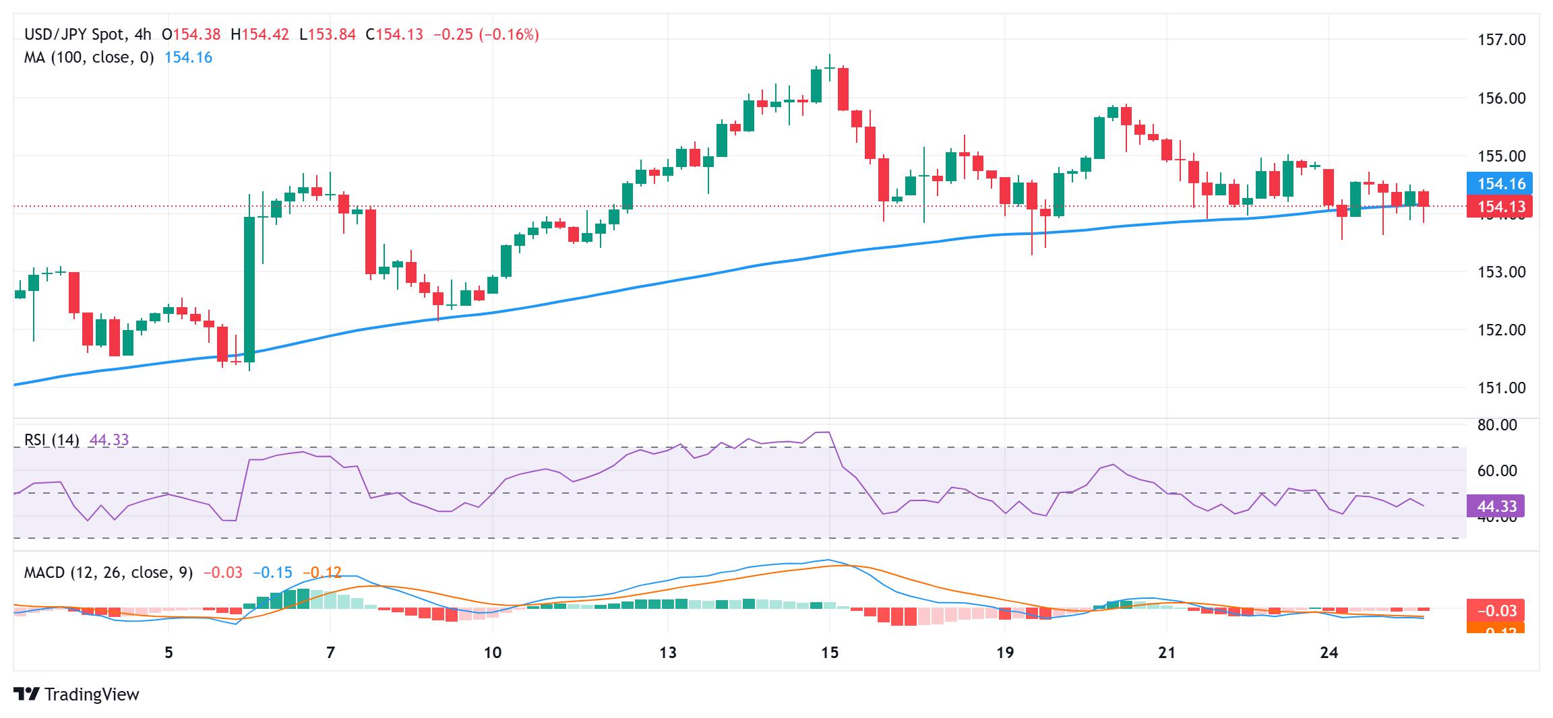Click the 4h timeframe label

point(142,34)
